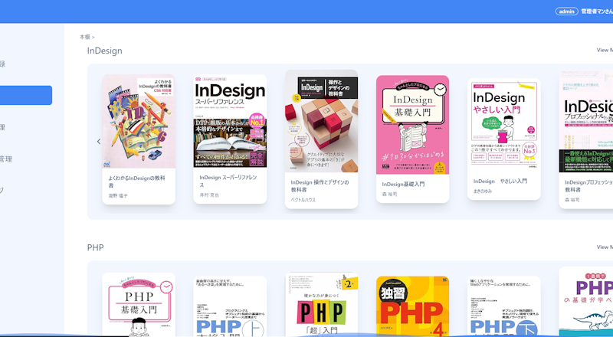Select InDesign 操作とデザインの教科書 cover image
Viewport: 613px width, 337px height.
coord(321,121)
